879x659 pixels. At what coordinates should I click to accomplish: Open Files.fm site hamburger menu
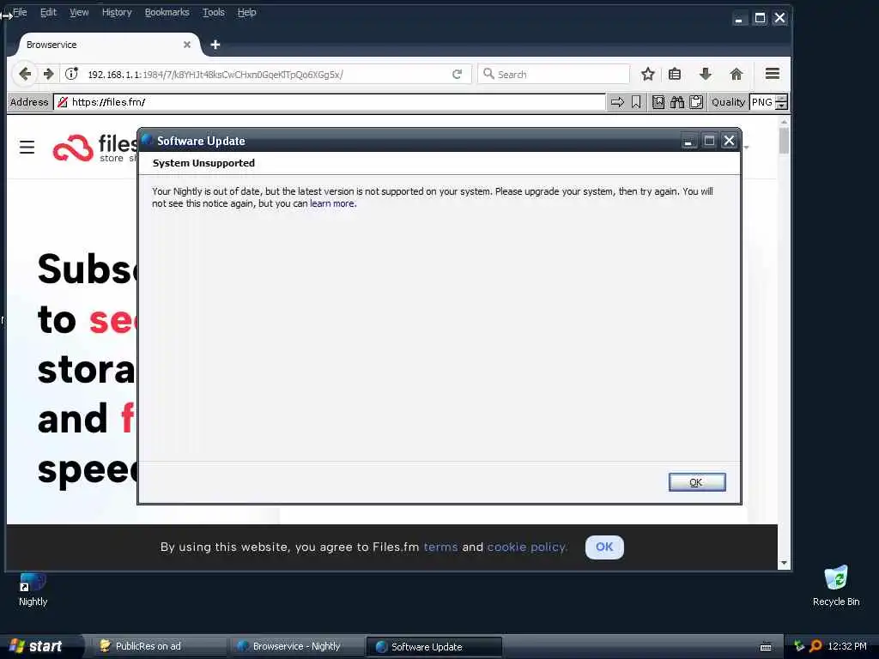[27, 148]
